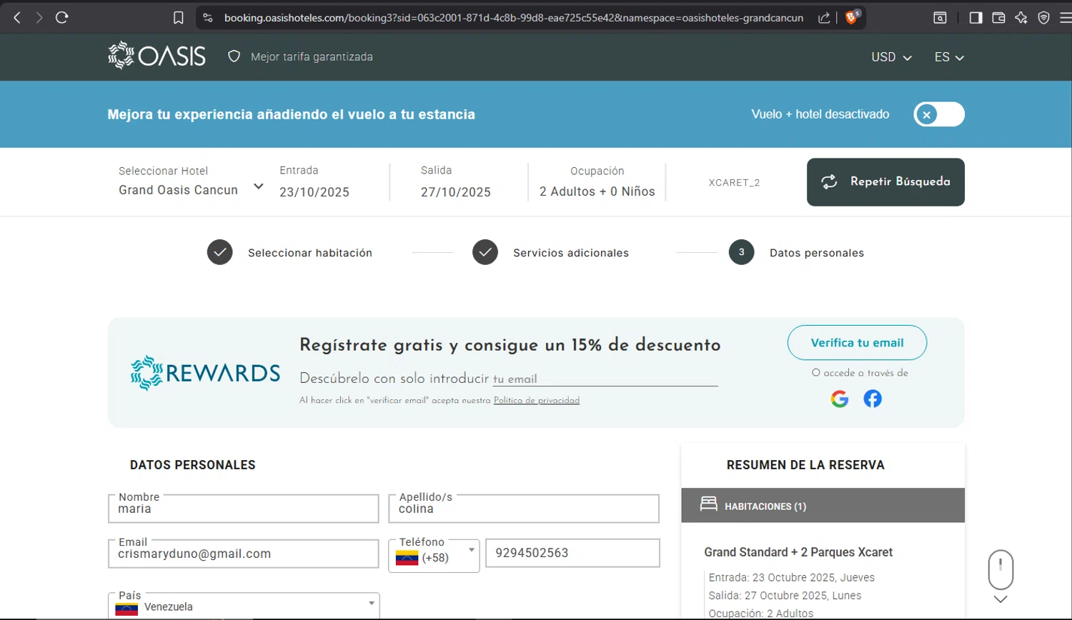Click the Datos personales section heading
1072x620 pixels.
click(193, 465)
